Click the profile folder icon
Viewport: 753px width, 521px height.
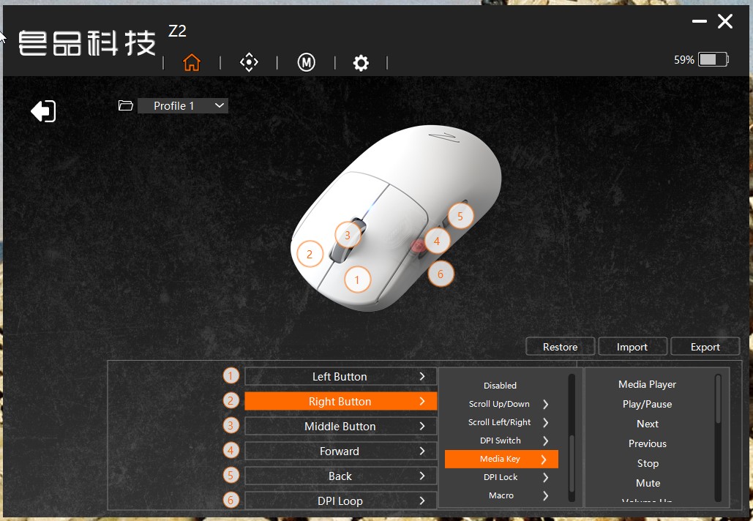[x=126, y=105]
